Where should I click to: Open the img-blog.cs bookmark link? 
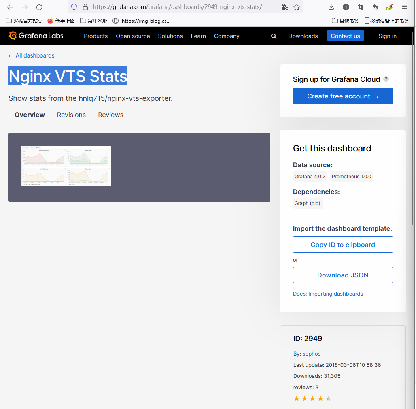coord(141,21)
